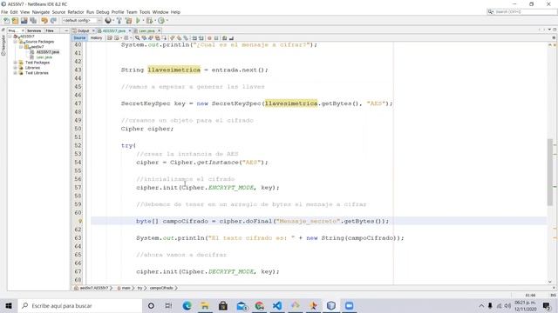Click the Save All toolbar icon
Image resolution: width=558 pixels, height=313 pixels.
coord(33,21)
